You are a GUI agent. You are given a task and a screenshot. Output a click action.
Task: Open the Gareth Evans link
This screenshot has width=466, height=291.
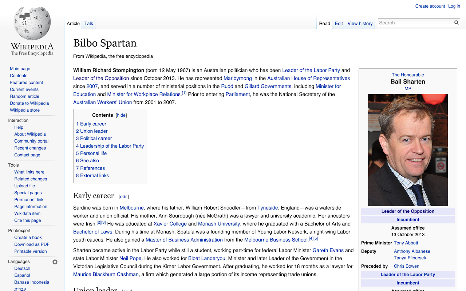tap(328, 250)
